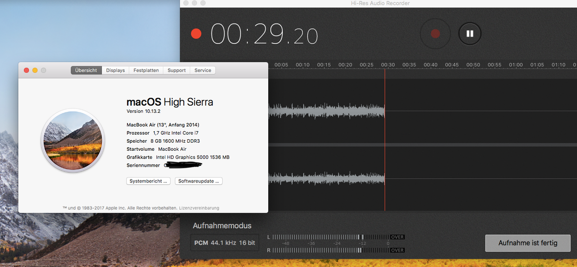Click the Aufnahmemodus label
The width and height of the screenshot is (577, 267).
222,226
